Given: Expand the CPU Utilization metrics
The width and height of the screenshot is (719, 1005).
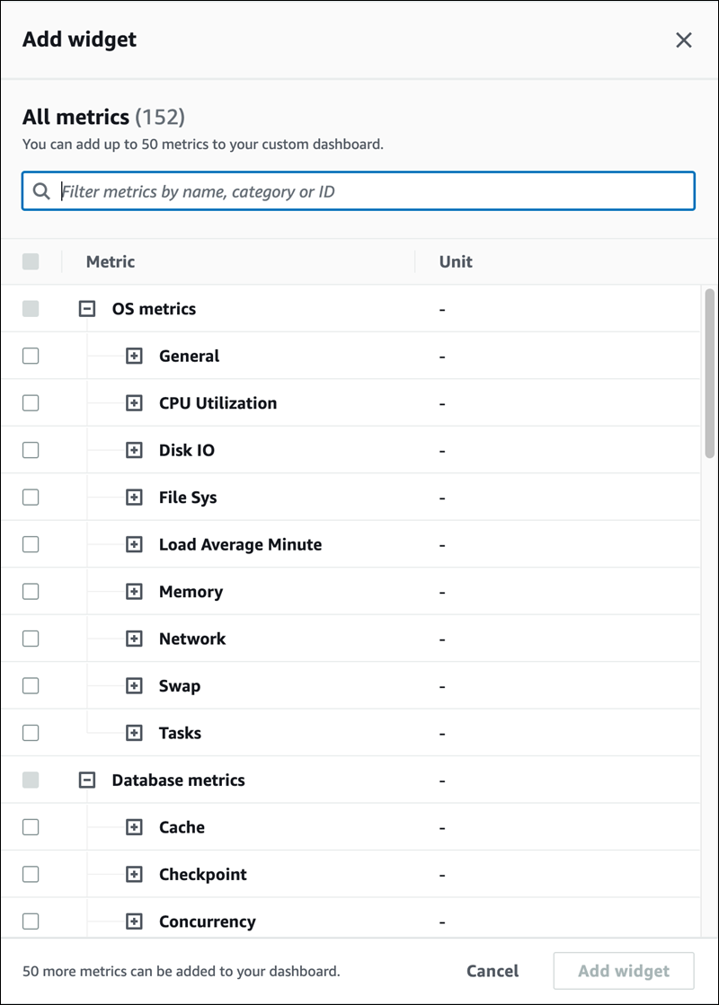Looking at the screenshot, I should tap(133, 402).
